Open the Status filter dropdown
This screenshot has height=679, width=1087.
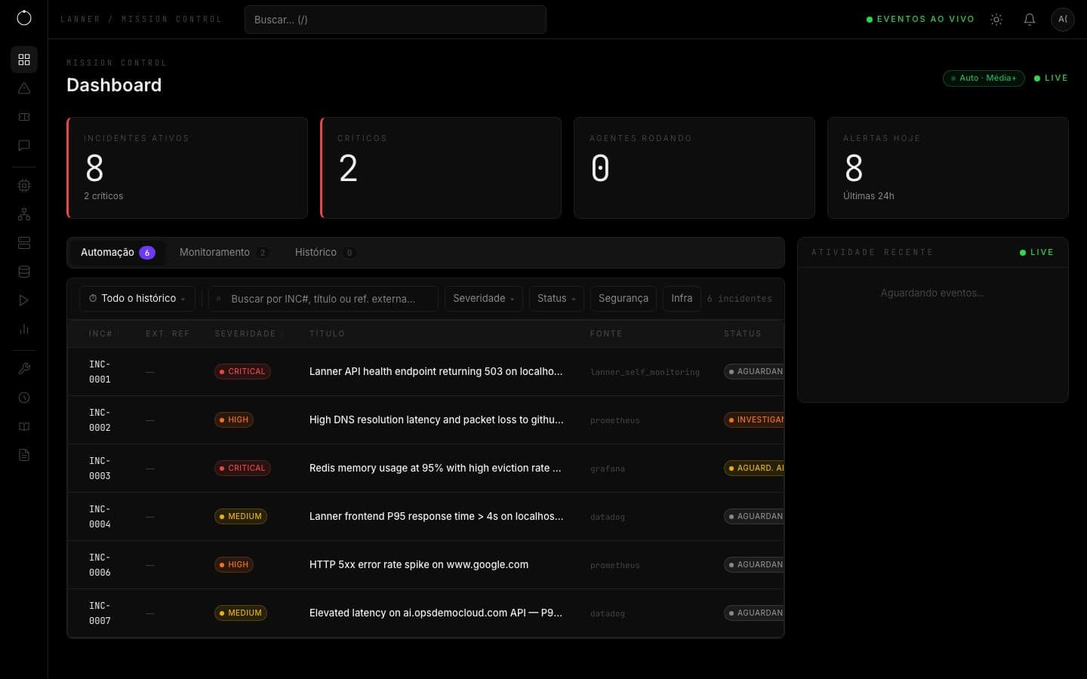(x=556, y=299)
